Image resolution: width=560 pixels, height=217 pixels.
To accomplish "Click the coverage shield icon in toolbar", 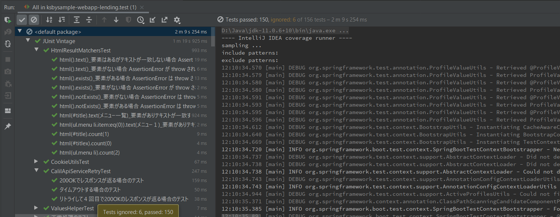I will click(x=128, y=20).
